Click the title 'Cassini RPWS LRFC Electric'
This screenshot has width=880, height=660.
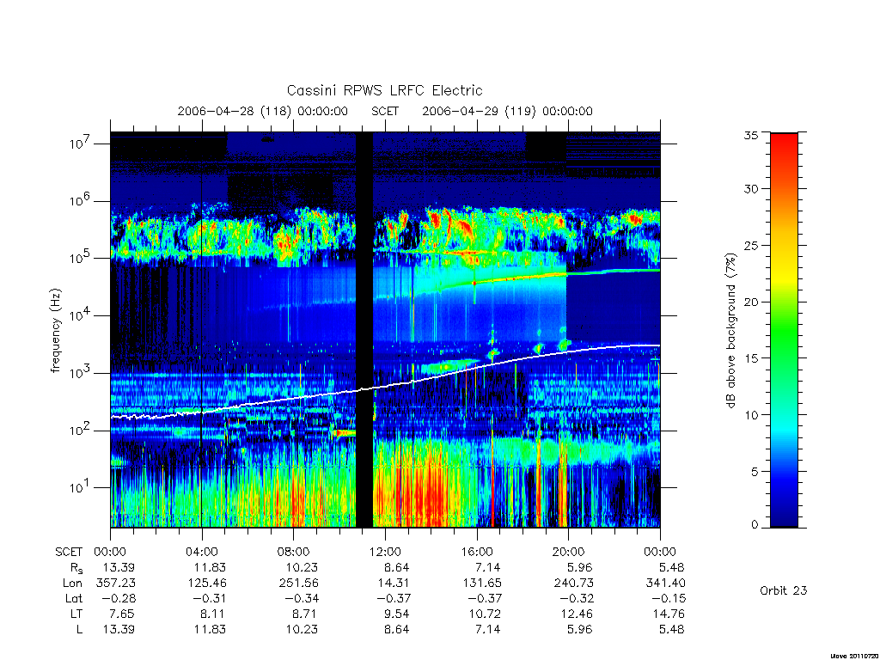click(384, 90)
